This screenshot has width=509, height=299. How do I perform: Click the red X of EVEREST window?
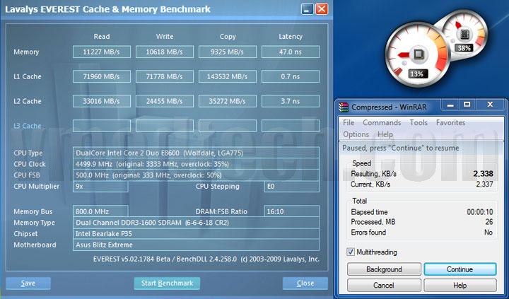(322, 9)
